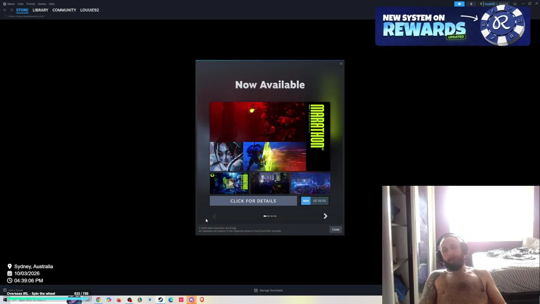Open the Games menu
540x304 pixels.
pyautogui.click(x=42, y=4)
